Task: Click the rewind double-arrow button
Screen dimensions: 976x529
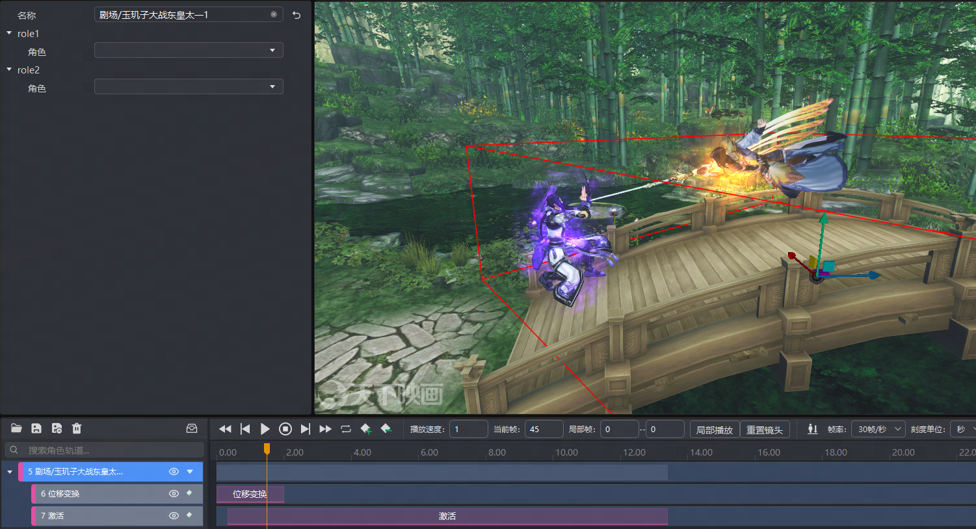Action: tap(225, 429)
